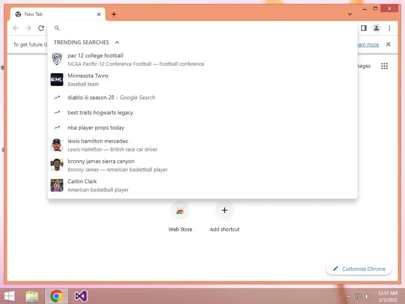Click the MLB logo thumbnail
Screen dimensions: 405x304
(57, 80)
